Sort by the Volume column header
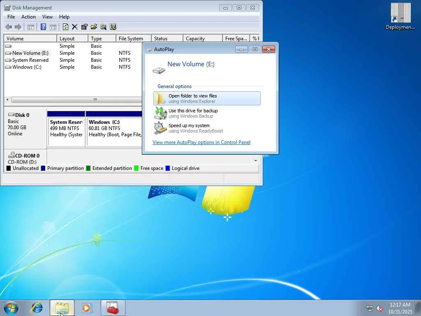This screenshot has width=421, height=316. pyautogui.click(x=30, y=38)
